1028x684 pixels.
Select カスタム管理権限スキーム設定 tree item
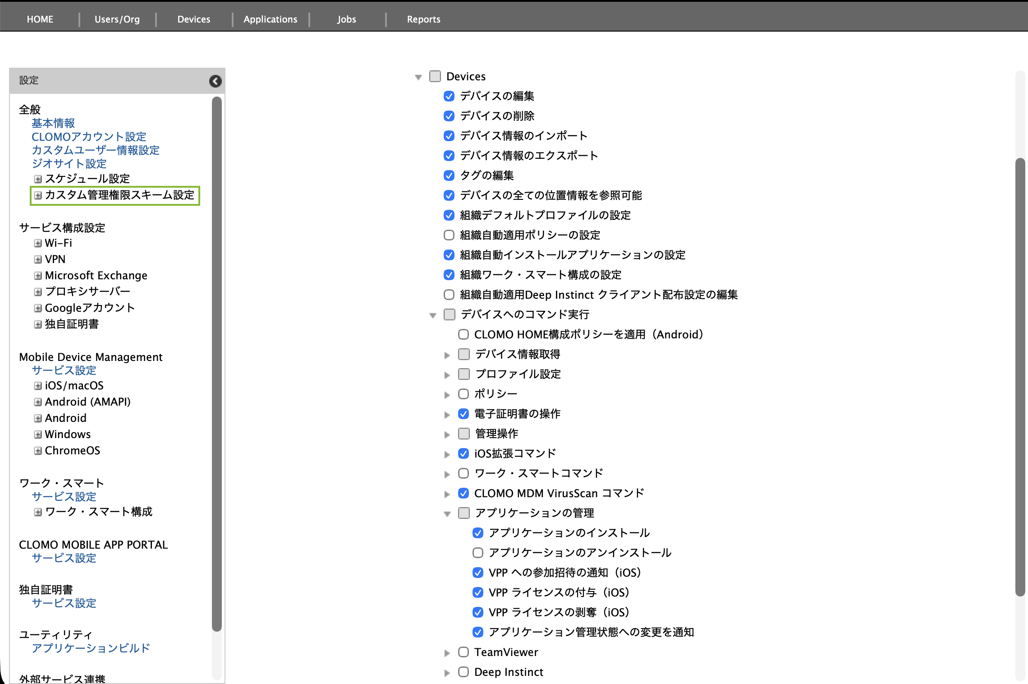(119, 195)
